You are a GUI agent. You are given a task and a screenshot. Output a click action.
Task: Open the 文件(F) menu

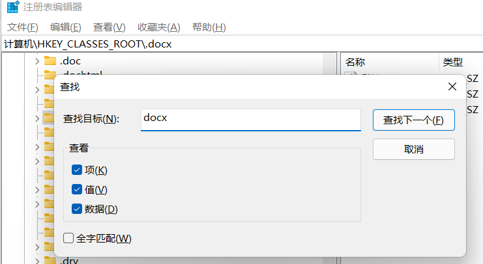pyautogui.click(x=23, y=27)
